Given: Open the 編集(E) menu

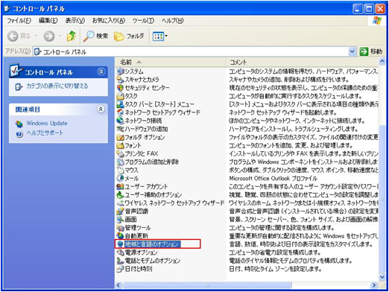Looking at the screenshot, I should 48,21.
